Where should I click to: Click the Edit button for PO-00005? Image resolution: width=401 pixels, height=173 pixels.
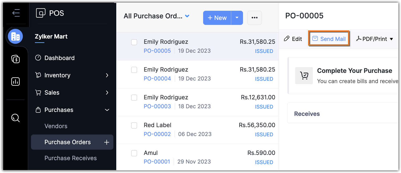(293, 39)
